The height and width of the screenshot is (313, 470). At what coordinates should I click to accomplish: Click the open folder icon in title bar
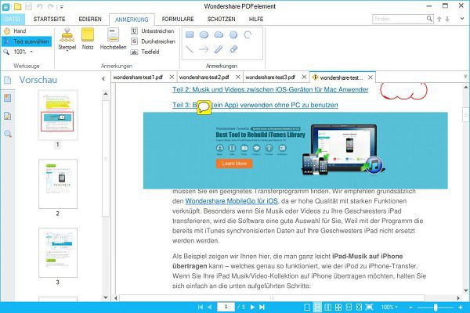18,6
